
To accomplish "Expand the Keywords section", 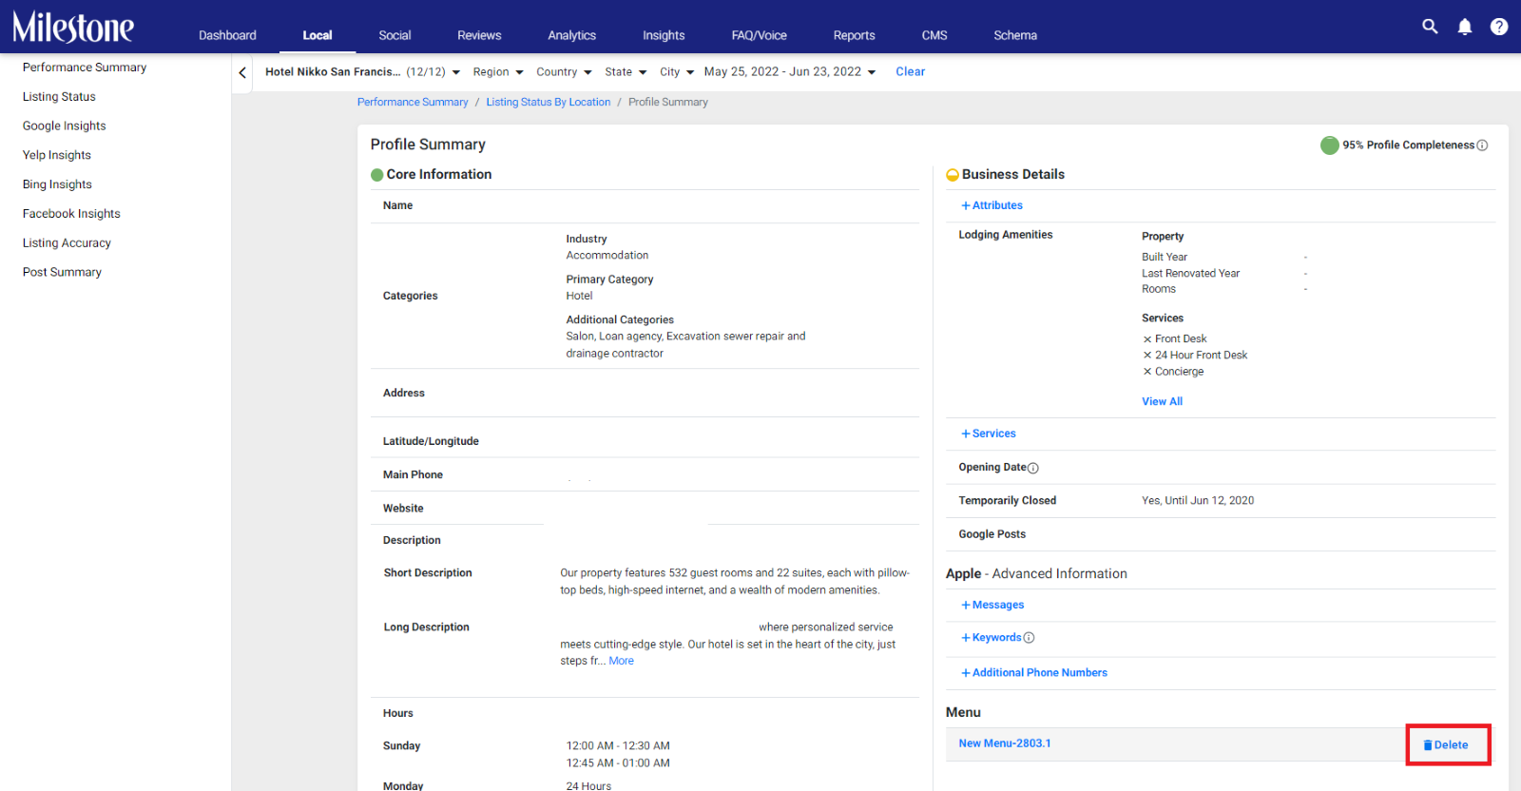I will [992, 638].
